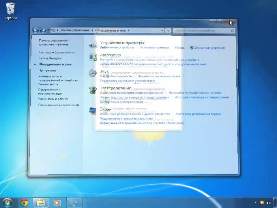Click the Мышь link
This screenshot has width=277, height=208.
[x=179, y=47]
